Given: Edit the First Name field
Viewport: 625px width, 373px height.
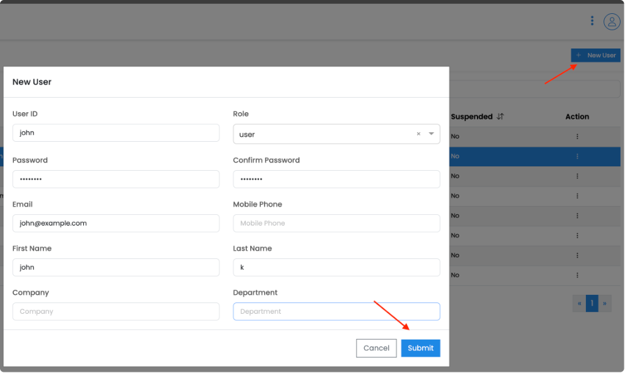Looking at the screenshot, I should 116,267.
